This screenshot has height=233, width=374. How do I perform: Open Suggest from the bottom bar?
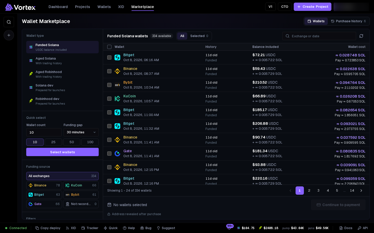point(166,228)
